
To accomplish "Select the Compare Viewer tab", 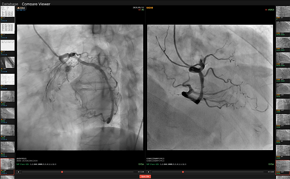I will [36, 4].
